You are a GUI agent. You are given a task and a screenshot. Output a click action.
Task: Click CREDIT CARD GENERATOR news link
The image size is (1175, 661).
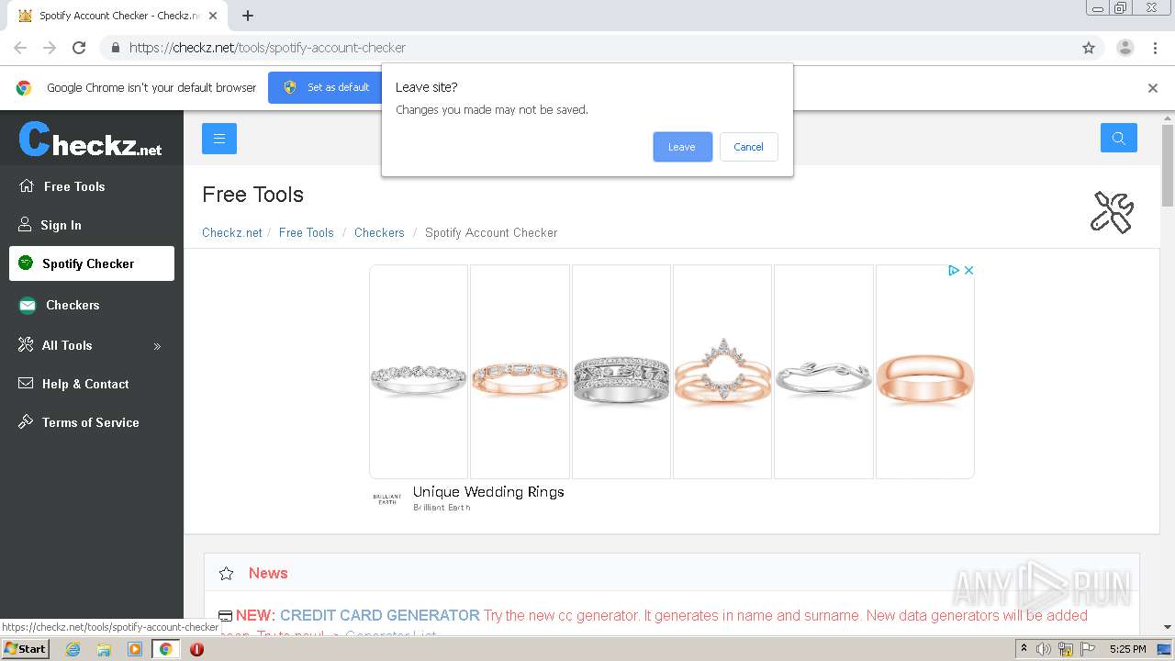(x=380, y=616)
